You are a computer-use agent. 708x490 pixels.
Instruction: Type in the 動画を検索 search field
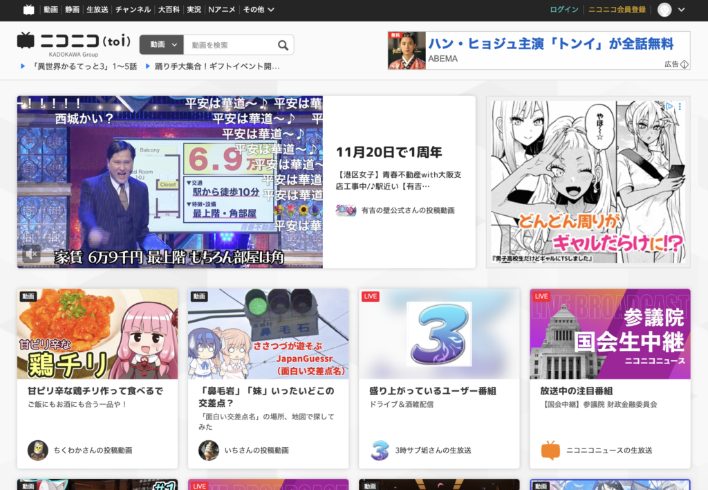tap(228, 45)
